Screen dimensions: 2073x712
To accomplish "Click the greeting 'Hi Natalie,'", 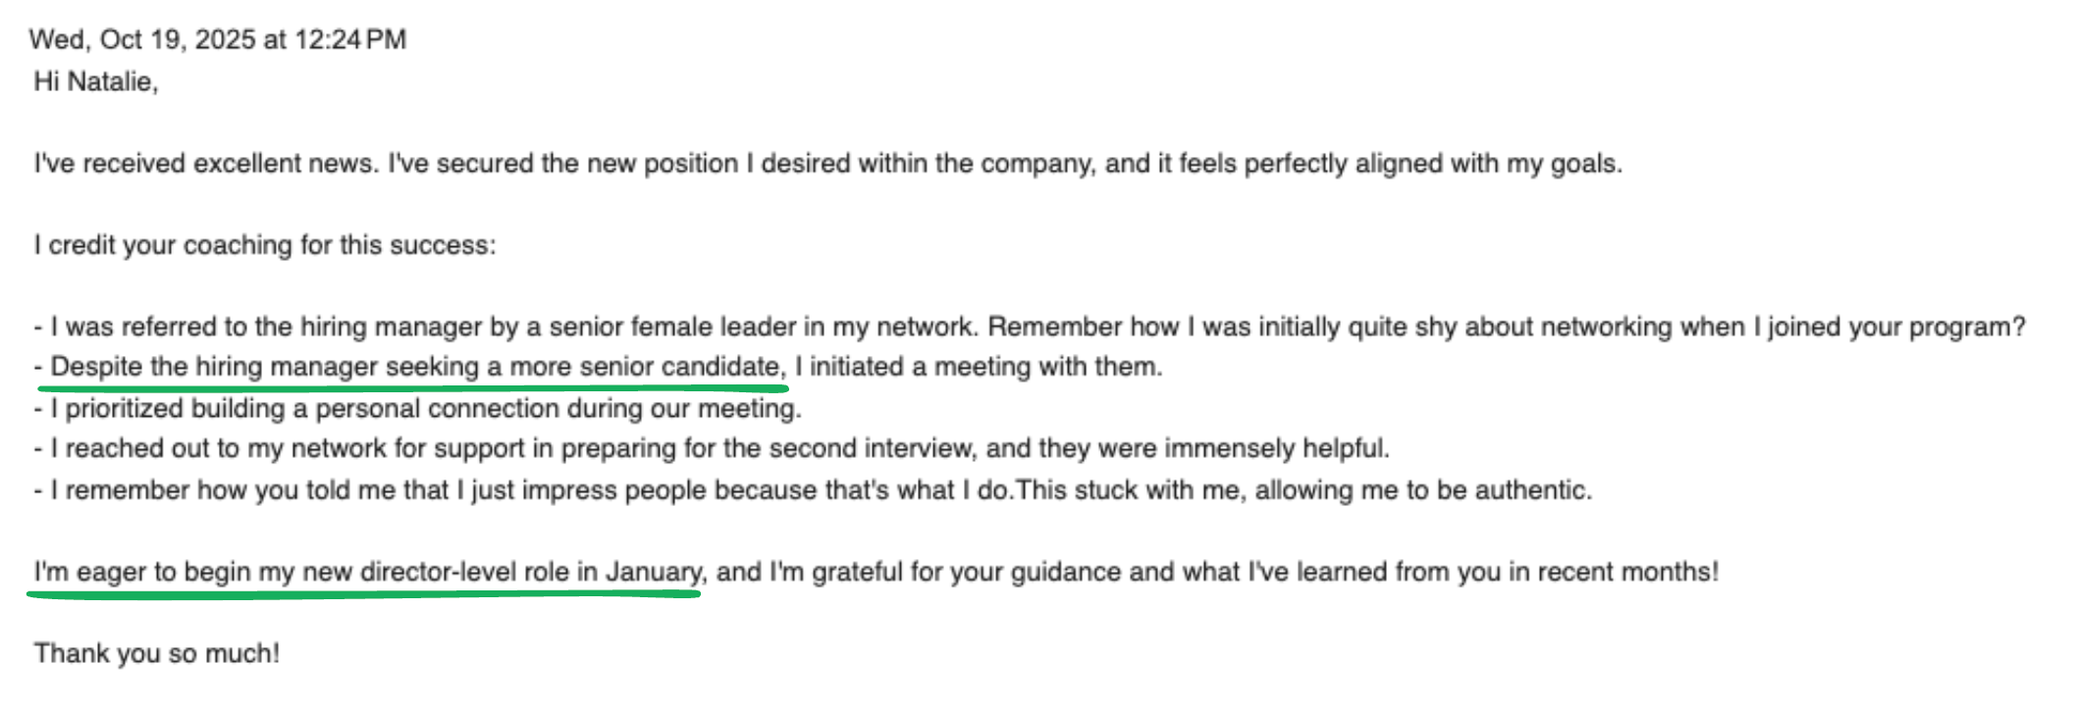I will tap(96, 82).
